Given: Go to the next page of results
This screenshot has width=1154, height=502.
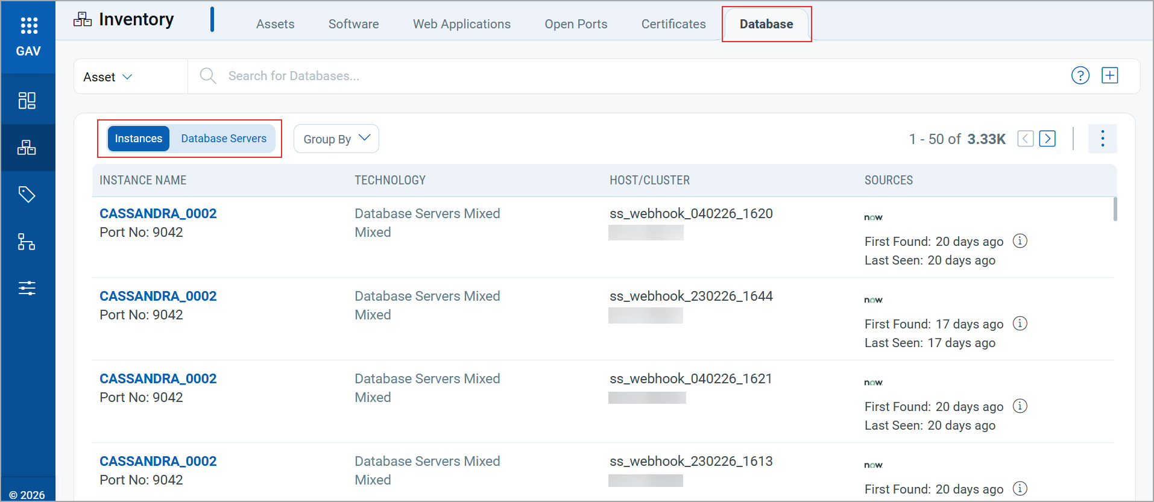Looking at the screenshot, I should [x=1047, y=139].
